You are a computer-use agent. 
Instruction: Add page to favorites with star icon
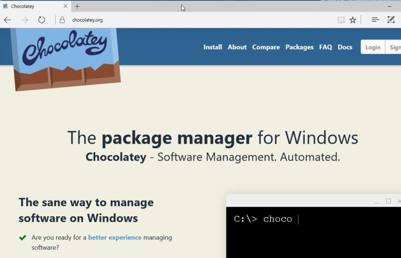coord(353,20)
